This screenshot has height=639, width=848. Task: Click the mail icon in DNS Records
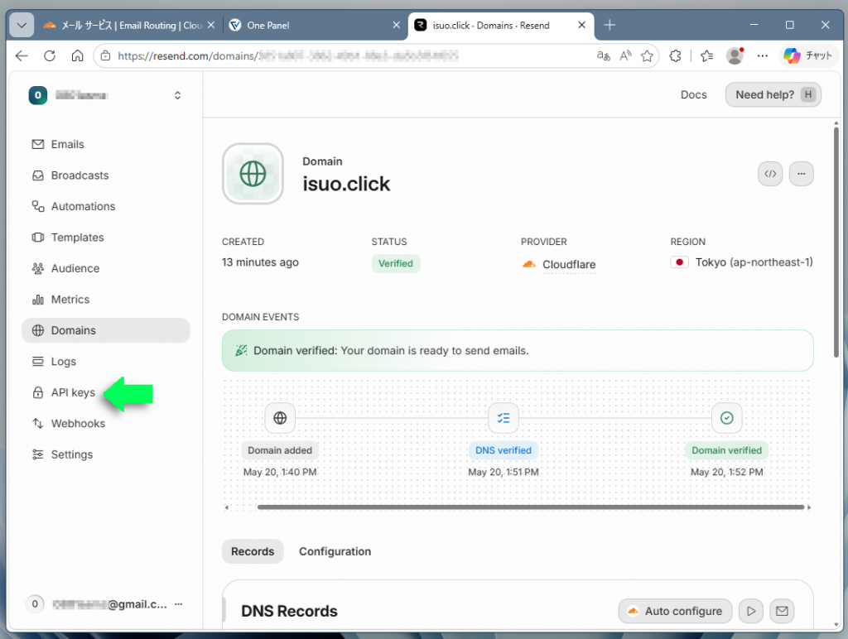(x=782, y=611)
